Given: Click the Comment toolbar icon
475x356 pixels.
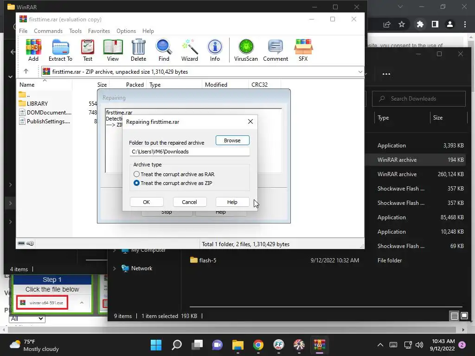Looking at the screenshot, I should click(276, 50).
